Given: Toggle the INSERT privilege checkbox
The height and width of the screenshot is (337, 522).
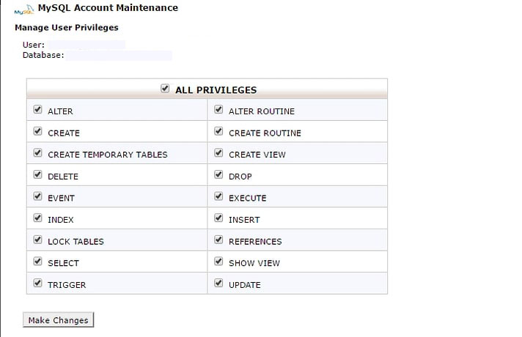Looking at the screenshot, I should (218, 218).
